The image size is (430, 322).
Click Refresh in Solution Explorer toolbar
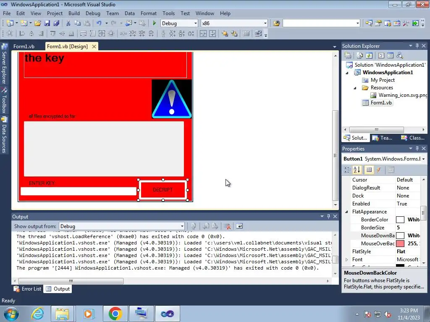pos(369,56)
